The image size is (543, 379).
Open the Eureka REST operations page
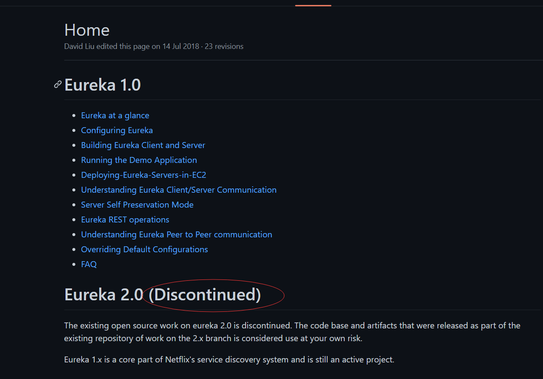(125, 219)
